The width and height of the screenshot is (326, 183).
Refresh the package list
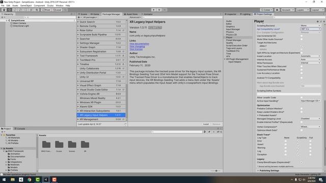click(125, 124)
